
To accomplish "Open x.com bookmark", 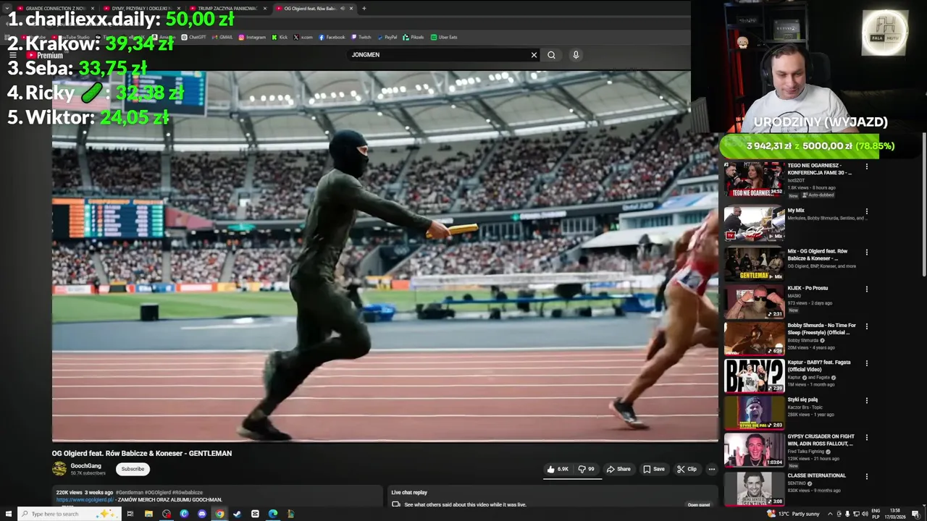I will point(303,37).
